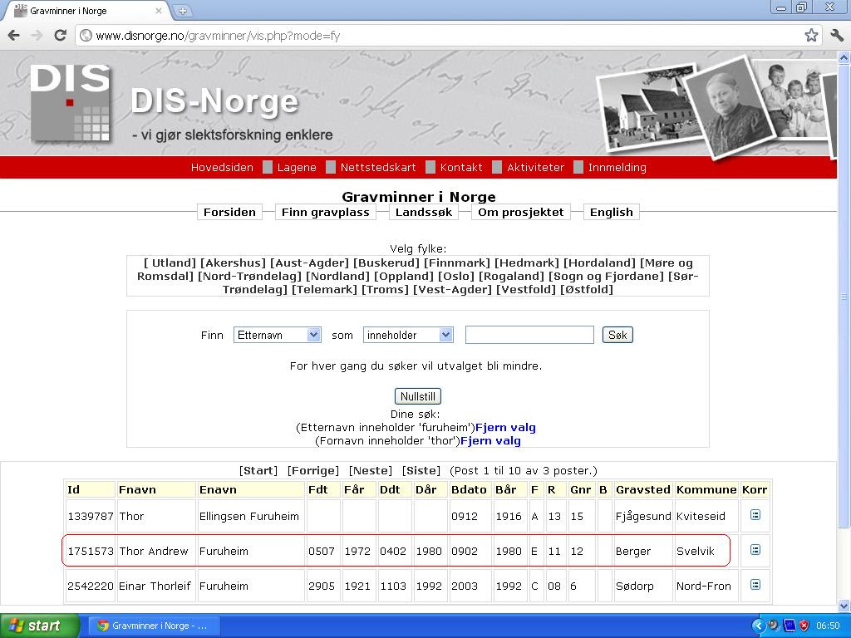Click the browser back arrow

14,36
